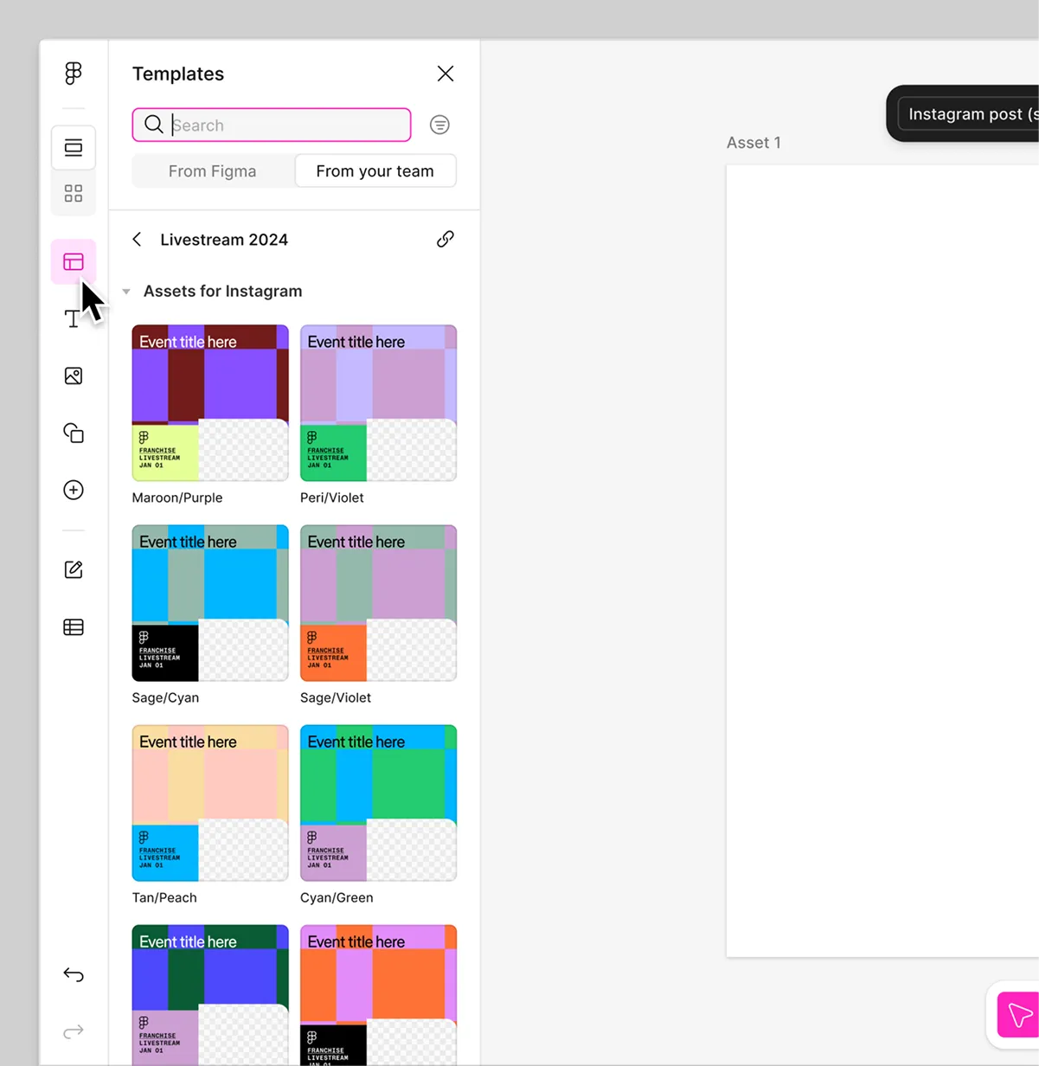Click the undo arrow icon
Screen dimensions: 1039x1066
pyautogui.click(x=74, y=975)
